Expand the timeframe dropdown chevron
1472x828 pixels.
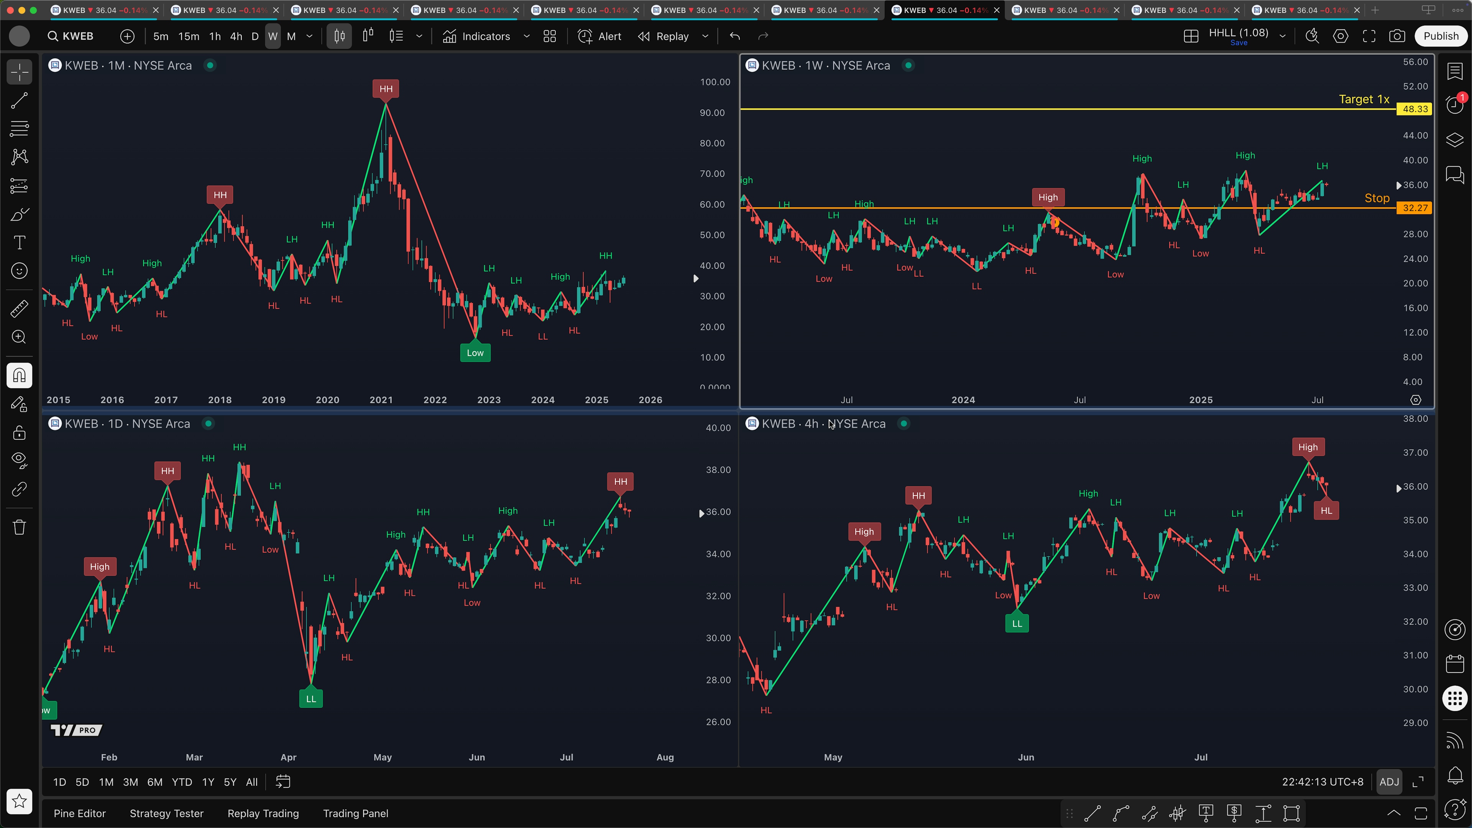coord(310,36)
